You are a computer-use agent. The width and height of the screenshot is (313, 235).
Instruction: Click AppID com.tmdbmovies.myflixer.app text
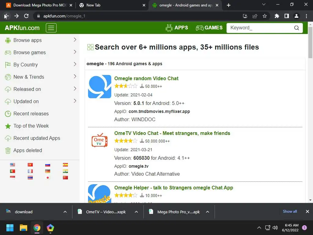(x=159, y=111)
